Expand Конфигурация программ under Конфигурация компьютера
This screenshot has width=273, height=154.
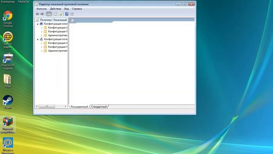point(42,28)
